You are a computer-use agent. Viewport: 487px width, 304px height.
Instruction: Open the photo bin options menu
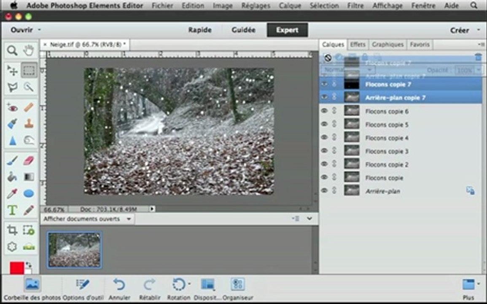[x=296, y=219]
